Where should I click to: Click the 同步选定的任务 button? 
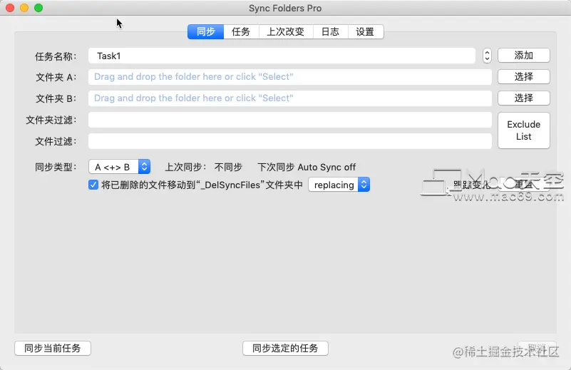pyautogui.click(x=285, y=348)
